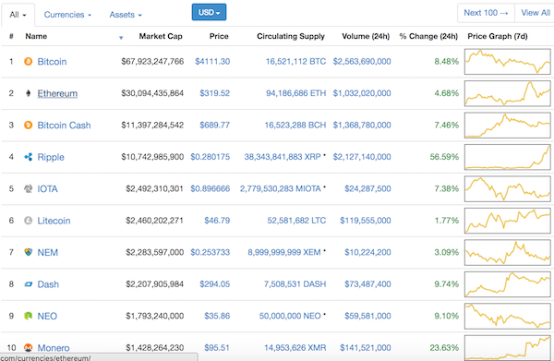Open the All filter dropdown tab
Screen dimensions: 554x361
tap(18, 15)
